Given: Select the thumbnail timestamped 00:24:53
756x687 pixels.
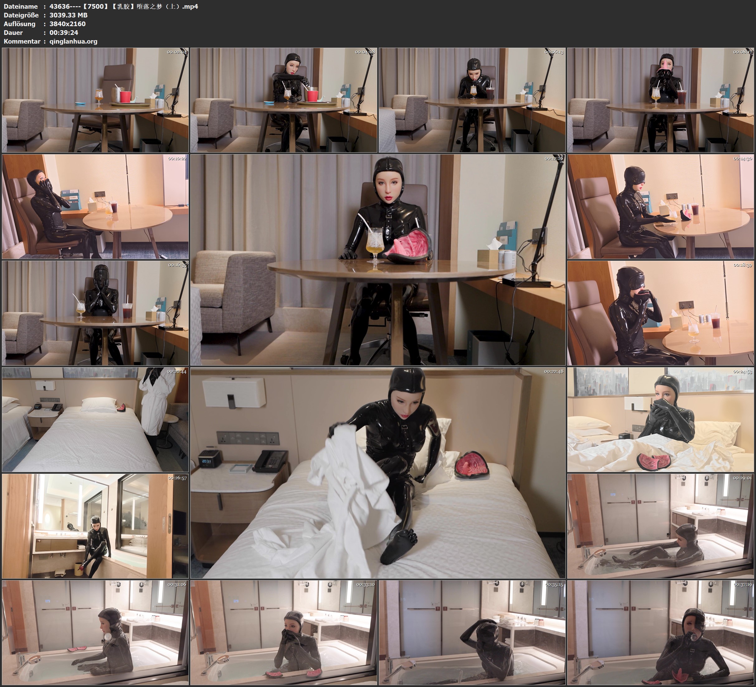Looking at the screenshot, I should (x=660, y=419).
